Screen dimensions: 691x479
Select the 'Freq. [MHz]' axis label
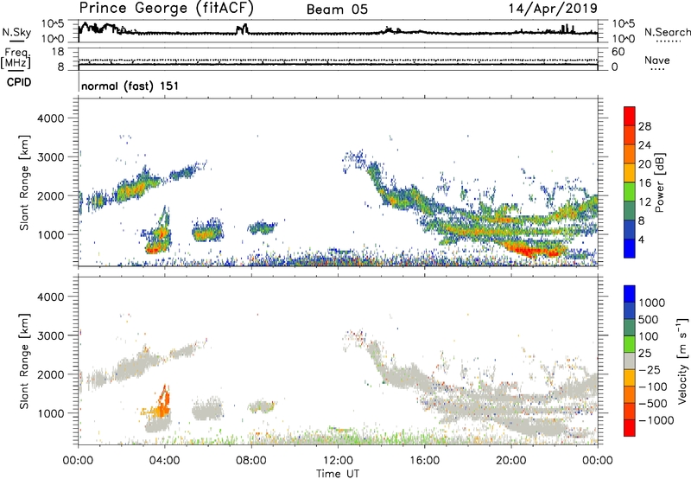[x=16, y=59]
